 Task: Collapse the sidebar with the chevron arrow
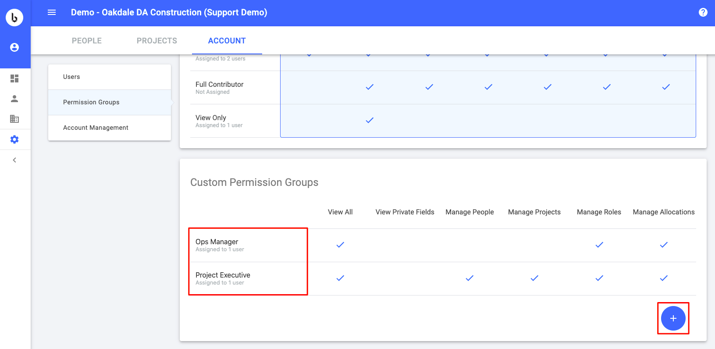(x=14, y=160)
